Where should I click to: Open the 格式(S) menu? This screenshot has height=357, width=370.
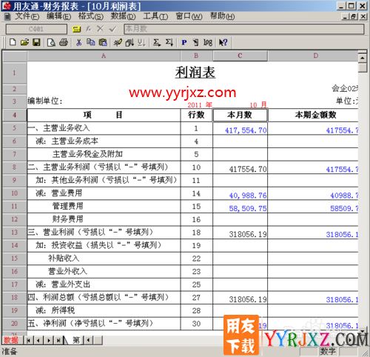click(x=90, y=16)
